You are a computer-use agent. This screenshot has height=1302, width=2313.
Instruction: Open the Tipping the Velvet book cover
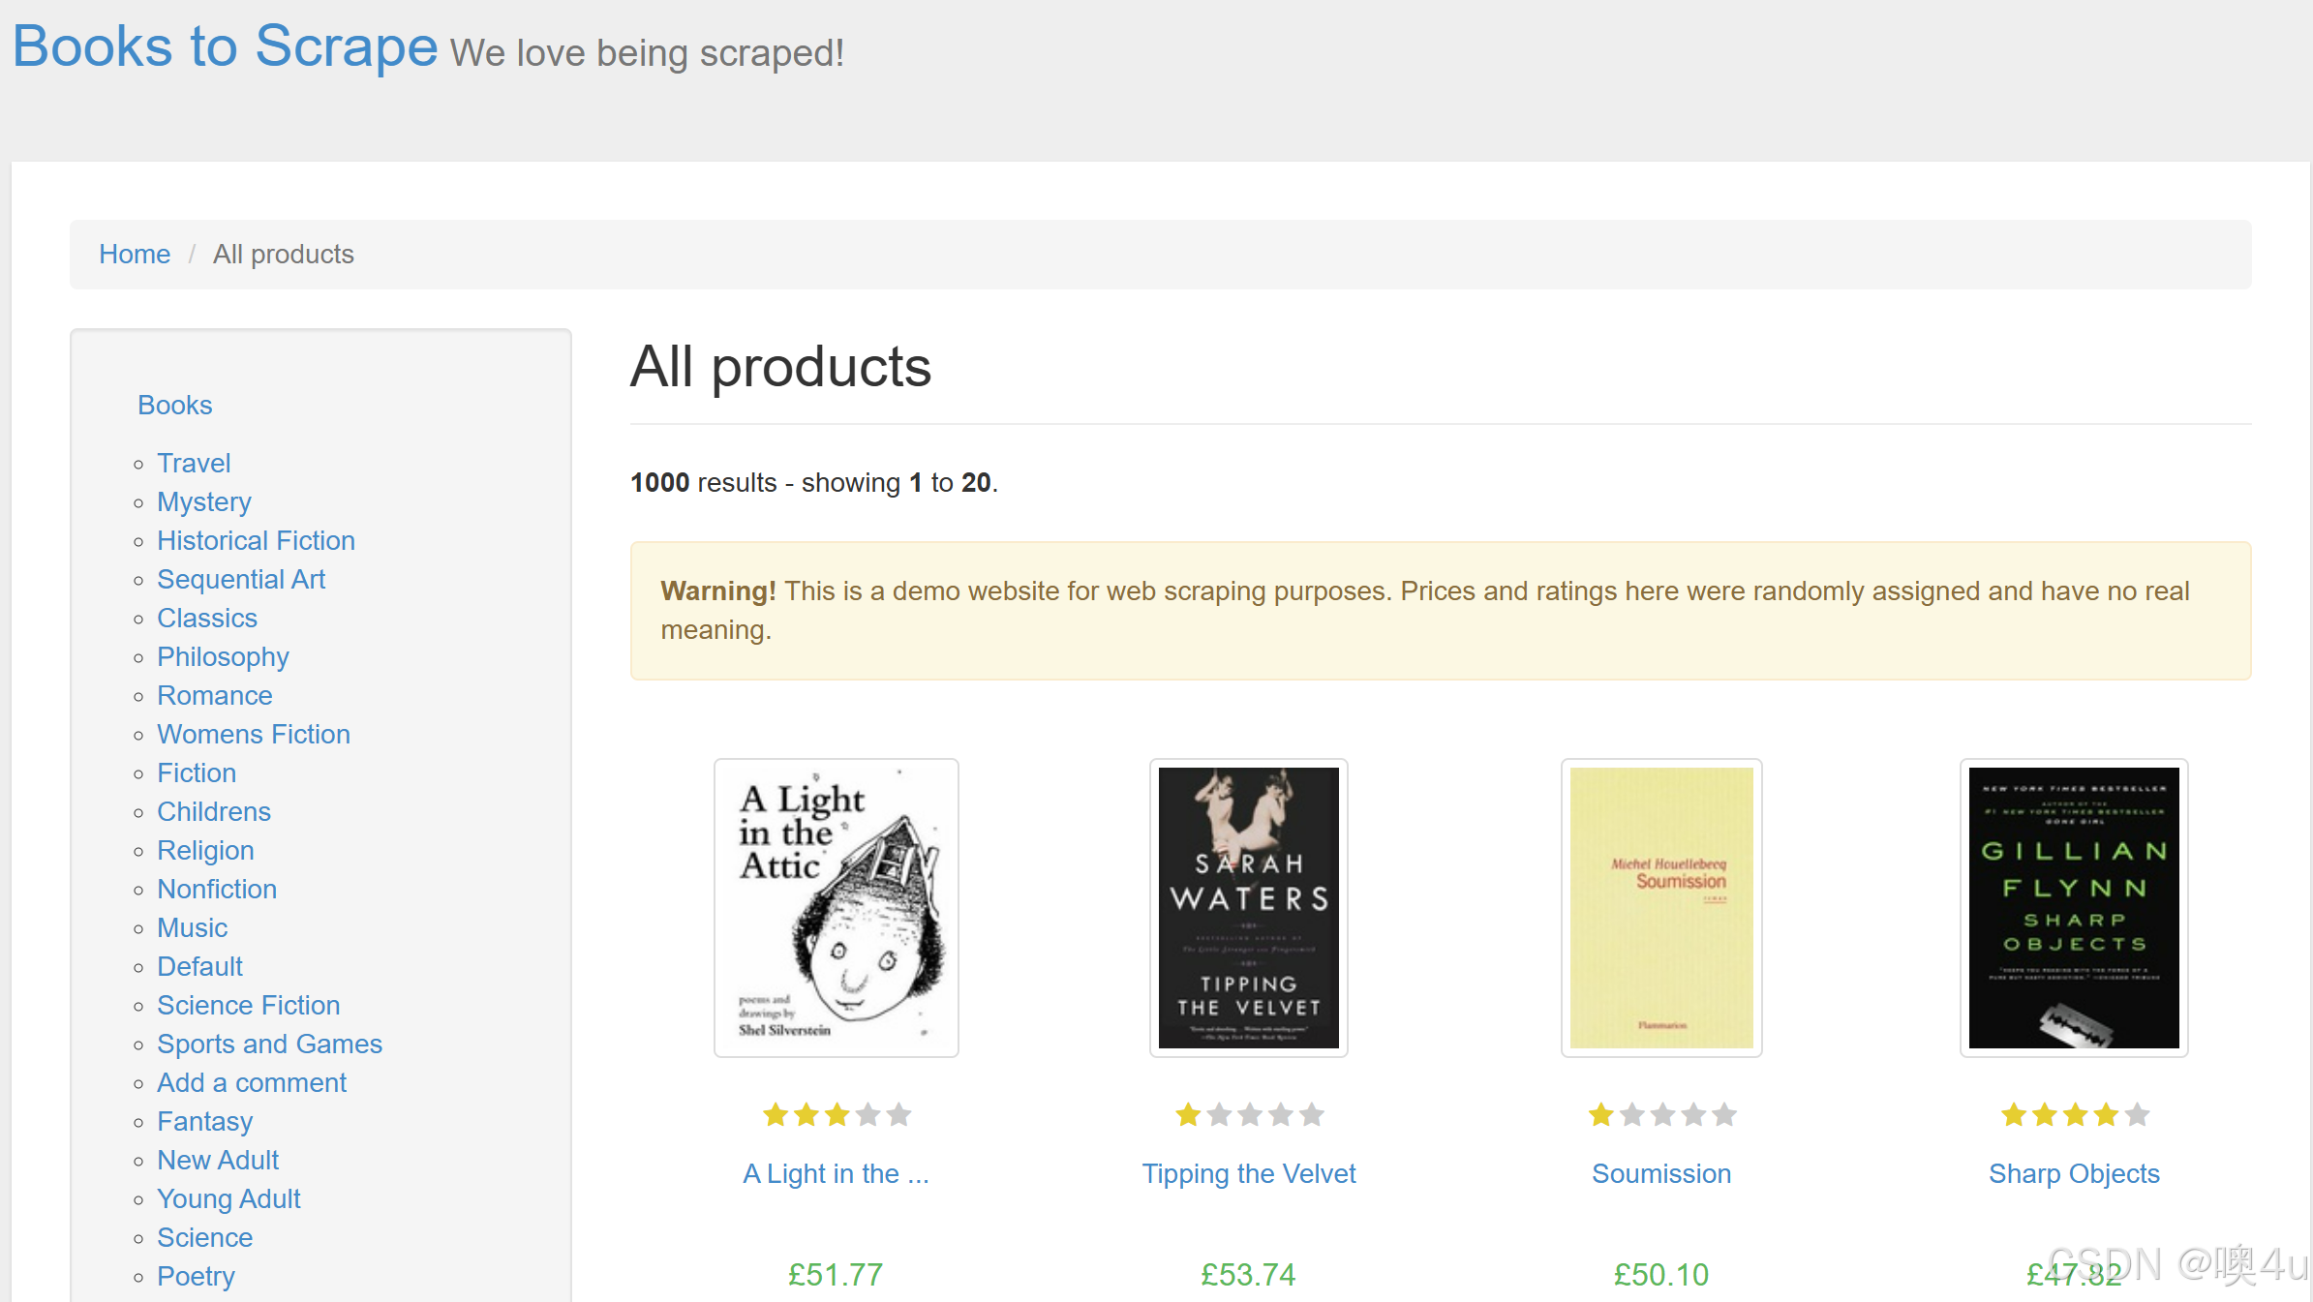click(x=1248, y=907)
